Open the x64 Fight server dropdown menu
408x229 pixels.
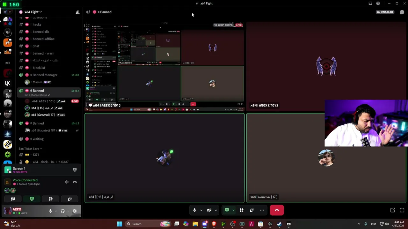(33, 12)
